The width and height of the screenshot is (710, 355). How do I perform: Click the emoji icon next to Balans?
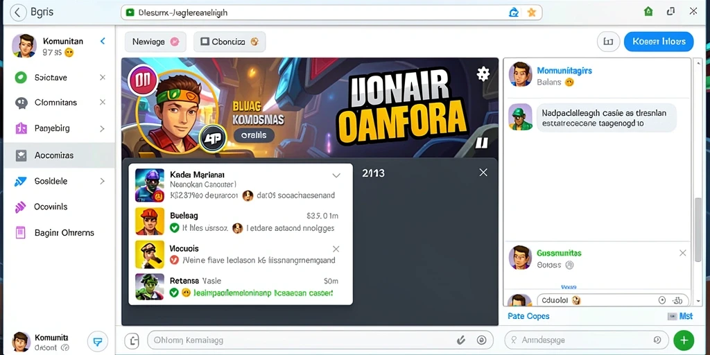(570, 83)
